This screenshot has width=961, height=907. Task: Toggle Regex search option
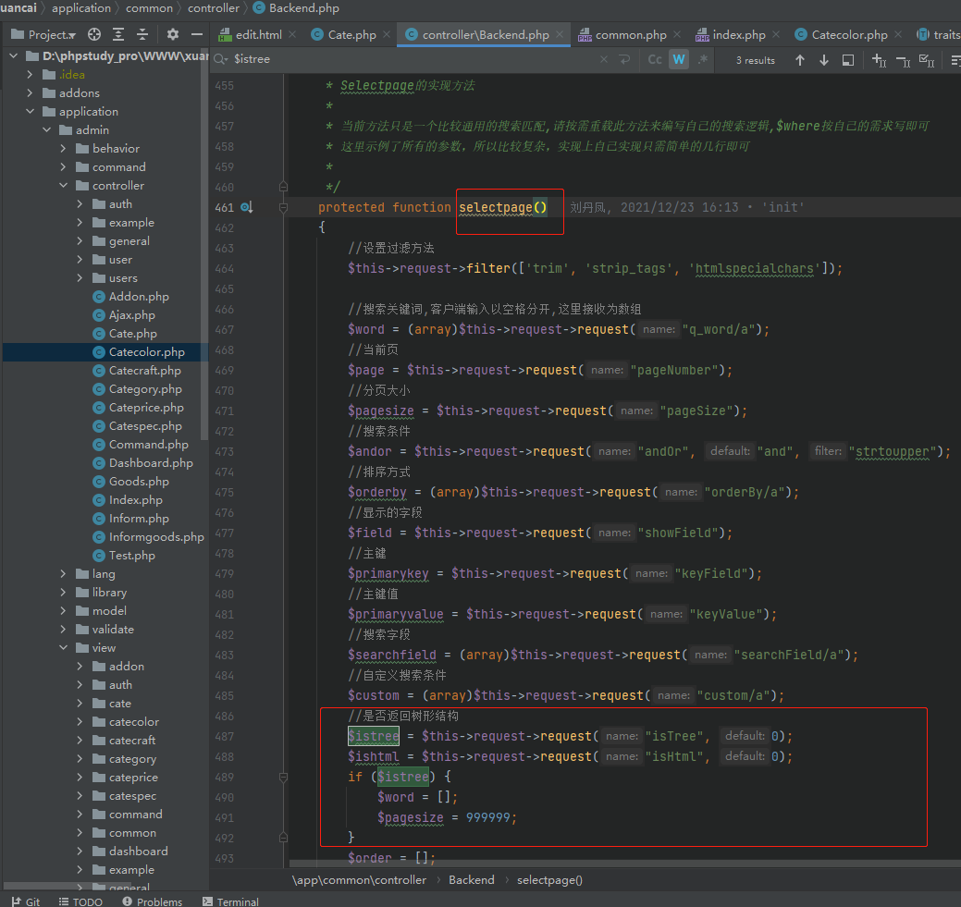703,60
